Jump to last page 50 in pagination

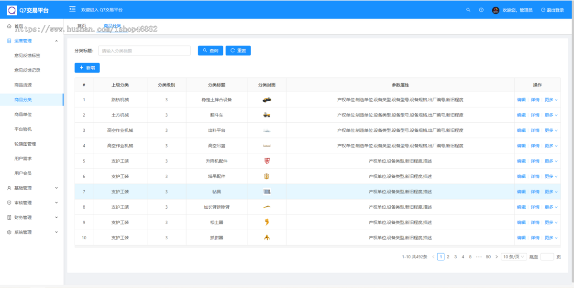(x=488, y=257)
